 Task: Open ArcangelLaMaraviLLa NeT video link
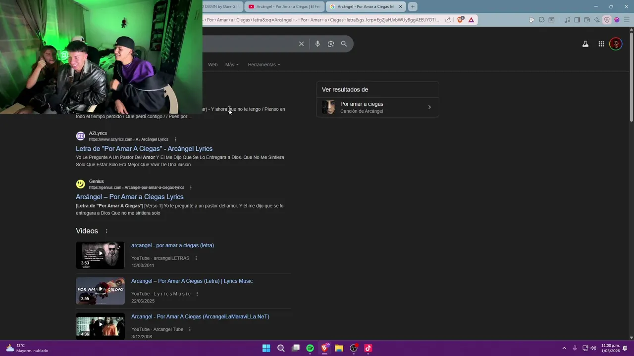pyautogui.click(x=200, y=316)
